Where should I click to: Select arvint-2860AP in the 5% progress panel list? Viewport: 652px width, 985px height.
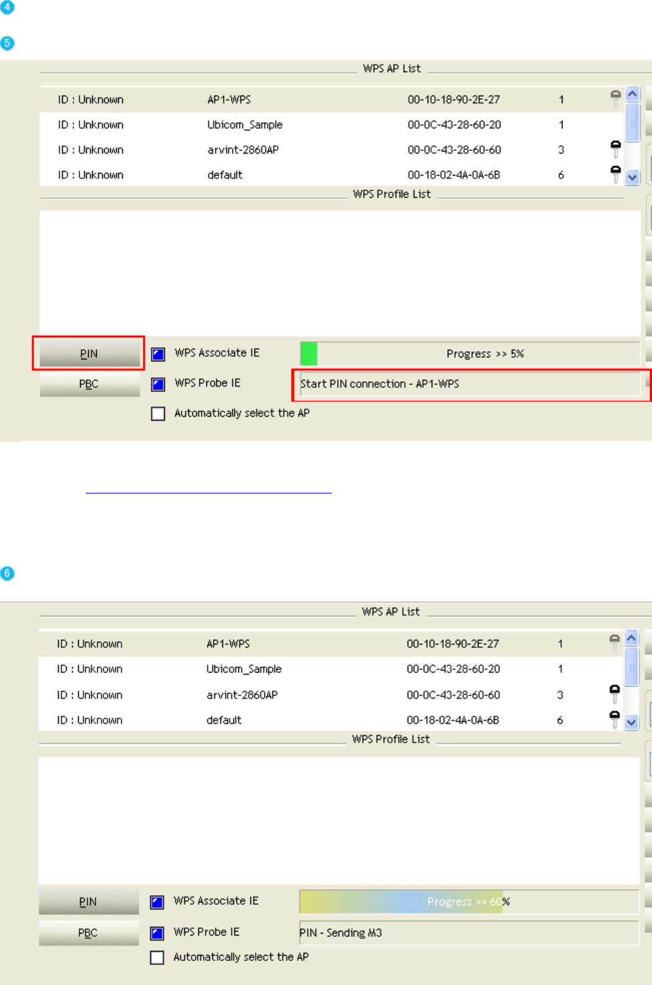[x=243, y=150]
